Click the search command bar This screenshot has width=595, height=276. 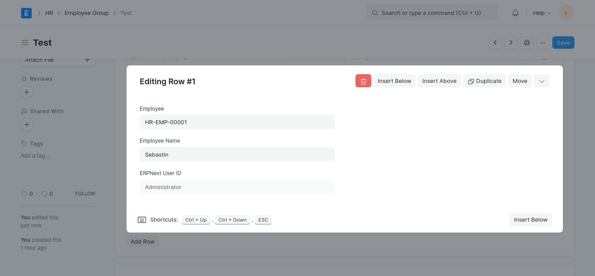[x=432, y=13]
